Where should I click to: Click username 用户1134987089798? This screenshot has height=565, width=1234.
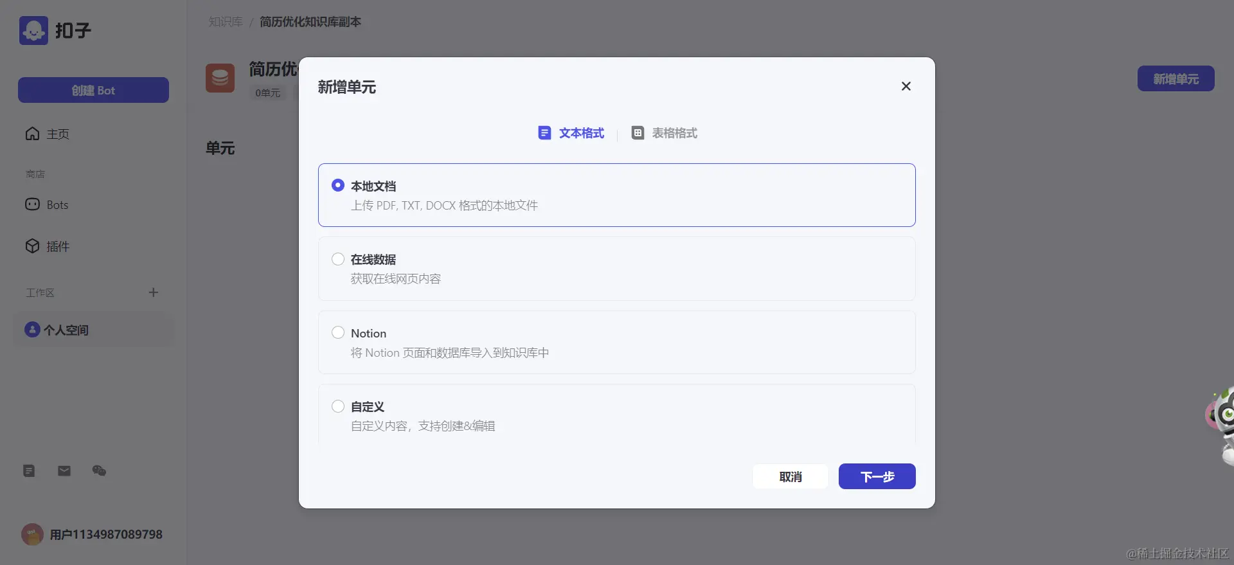106,535
